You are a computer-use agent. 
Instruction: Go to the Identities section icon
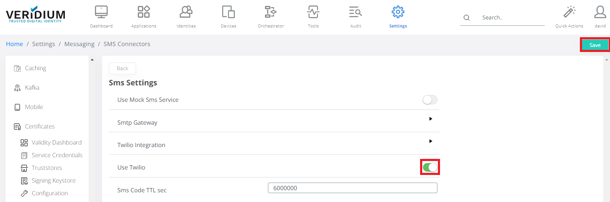(186, 12)
